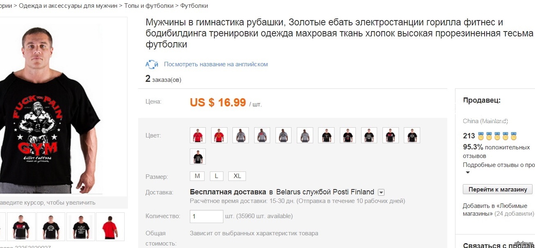Viewport: 535px width, 248px height.
Task: Select size M
Action: point(197,176)
